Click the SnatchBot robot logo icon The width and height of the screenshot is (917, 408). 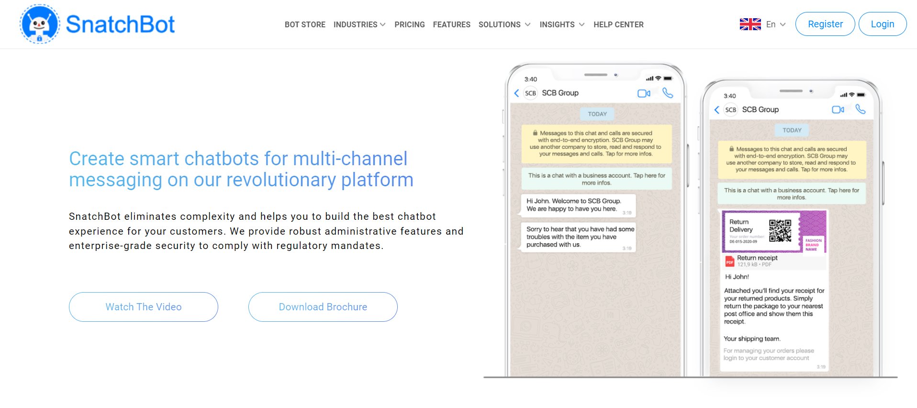click(x=40, y=24)
